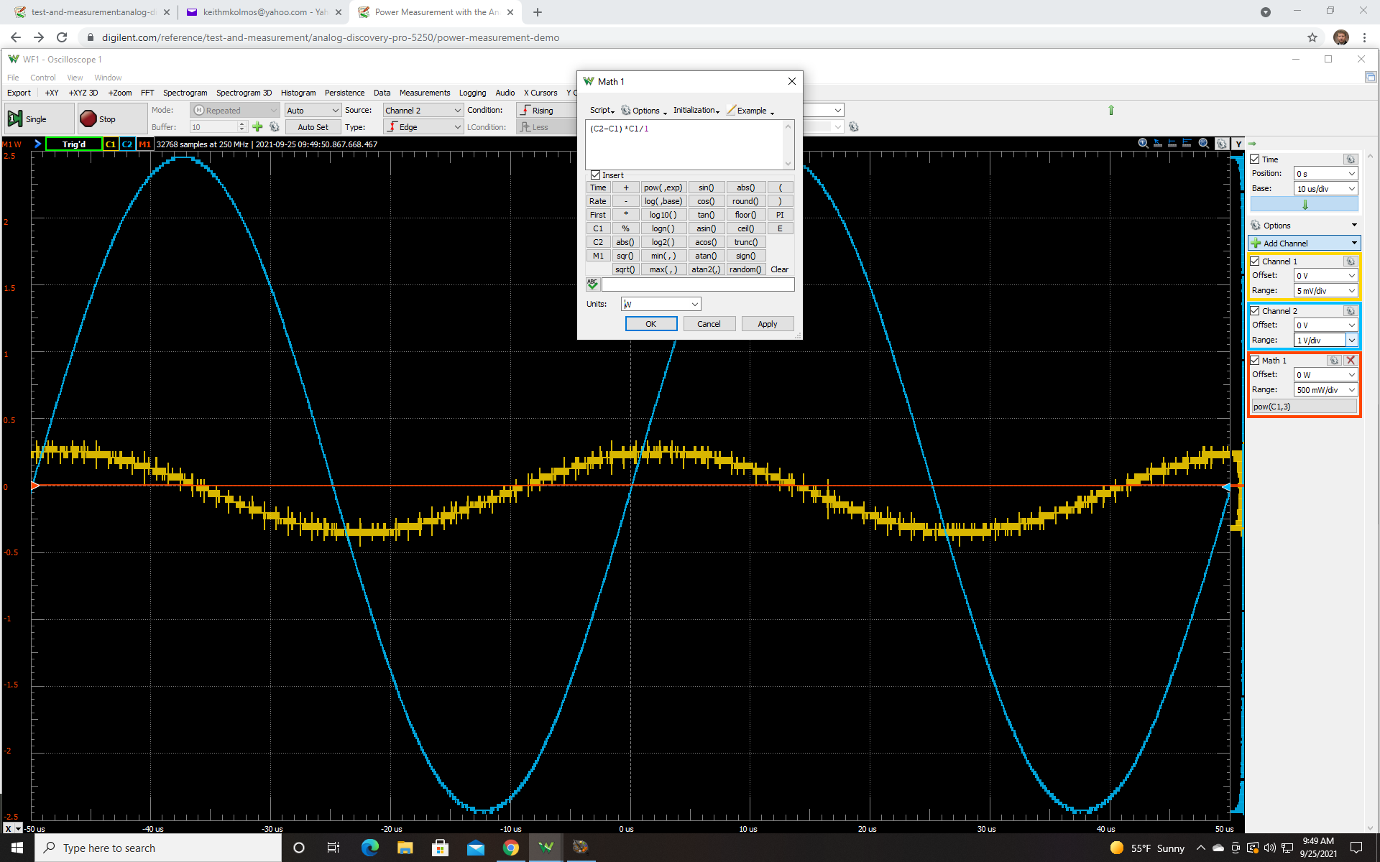Click green down arrow under Time Base
The height and width of the screenshot is (862, 1380).
click(x=1305, y=205)
